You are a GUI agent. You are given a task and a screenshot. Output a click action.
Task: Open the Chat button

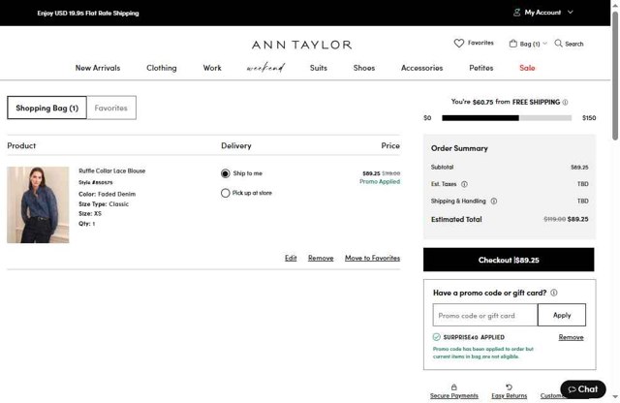pyautogui.click(x=583, y=389)
